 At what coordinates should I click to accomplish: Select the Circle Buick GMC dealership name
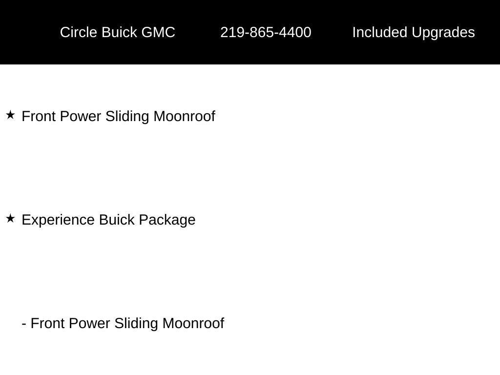point(117,32)
